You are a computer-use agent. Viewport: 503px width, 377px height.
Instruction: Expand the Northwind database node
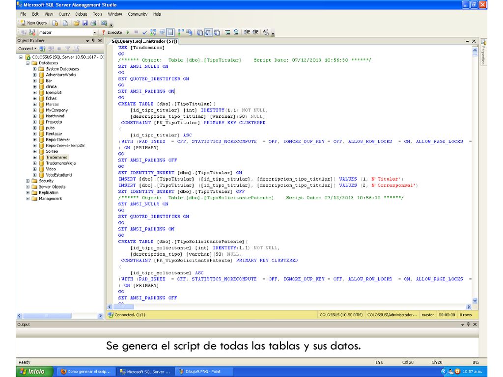tap(35, 116)
